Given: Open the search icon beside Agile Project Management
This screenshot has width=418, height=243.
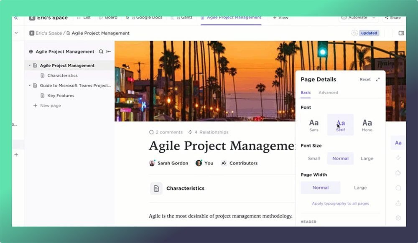Looking at the screenshot, I should click(100, 51).
